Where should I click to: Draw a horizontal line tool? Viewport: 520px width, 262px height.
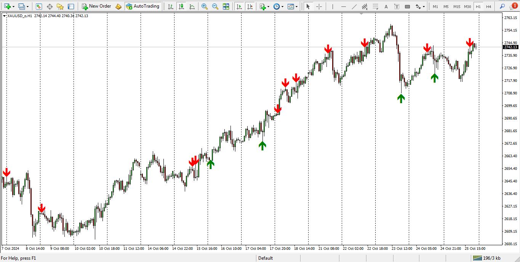point(343,6)
